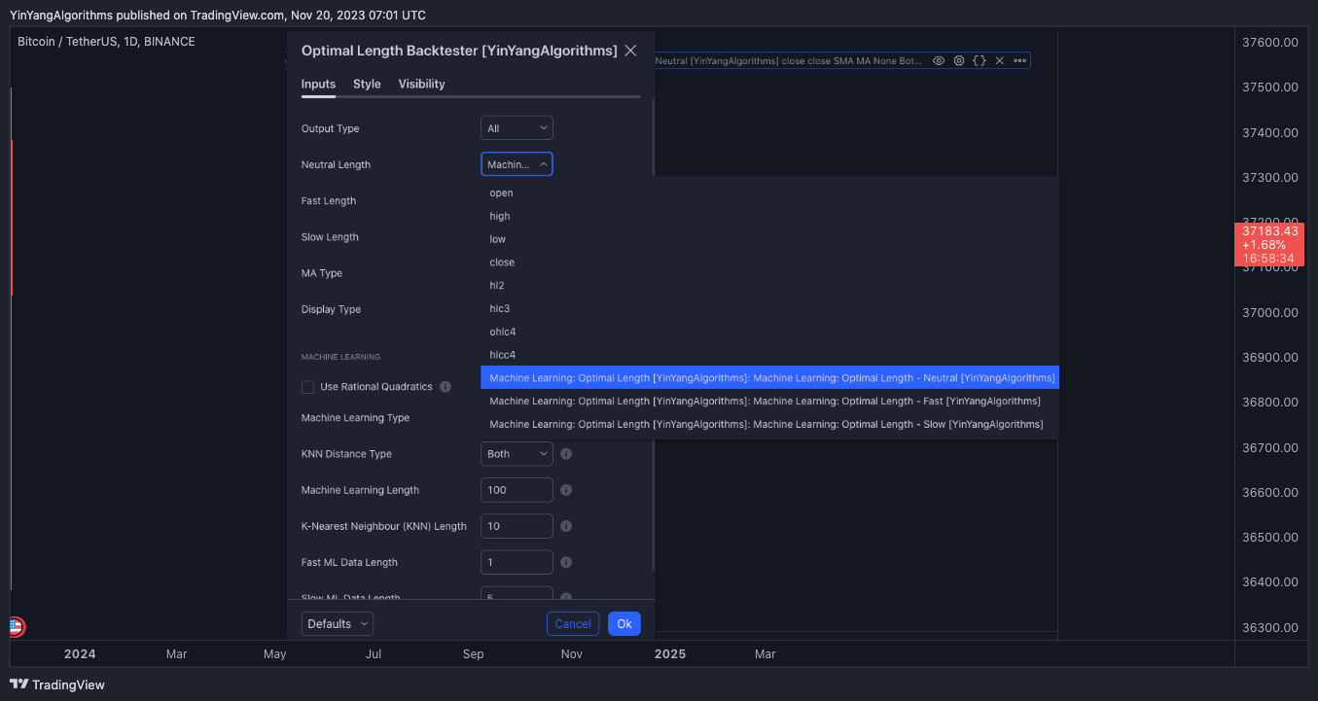This screenshot has width=1318, height=701.
Task: Click the 37600.00 price axis label
Action: 1270,42
